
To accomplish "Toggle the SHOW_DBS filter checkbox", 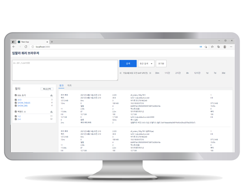I will (x=16, y=106).
